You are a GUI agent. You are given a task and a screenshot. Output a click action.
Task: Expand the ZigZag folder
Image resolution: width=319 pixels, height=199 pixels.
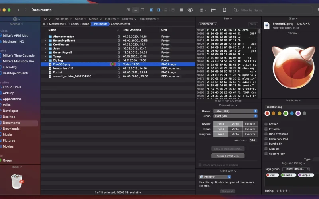click(45, 60)
